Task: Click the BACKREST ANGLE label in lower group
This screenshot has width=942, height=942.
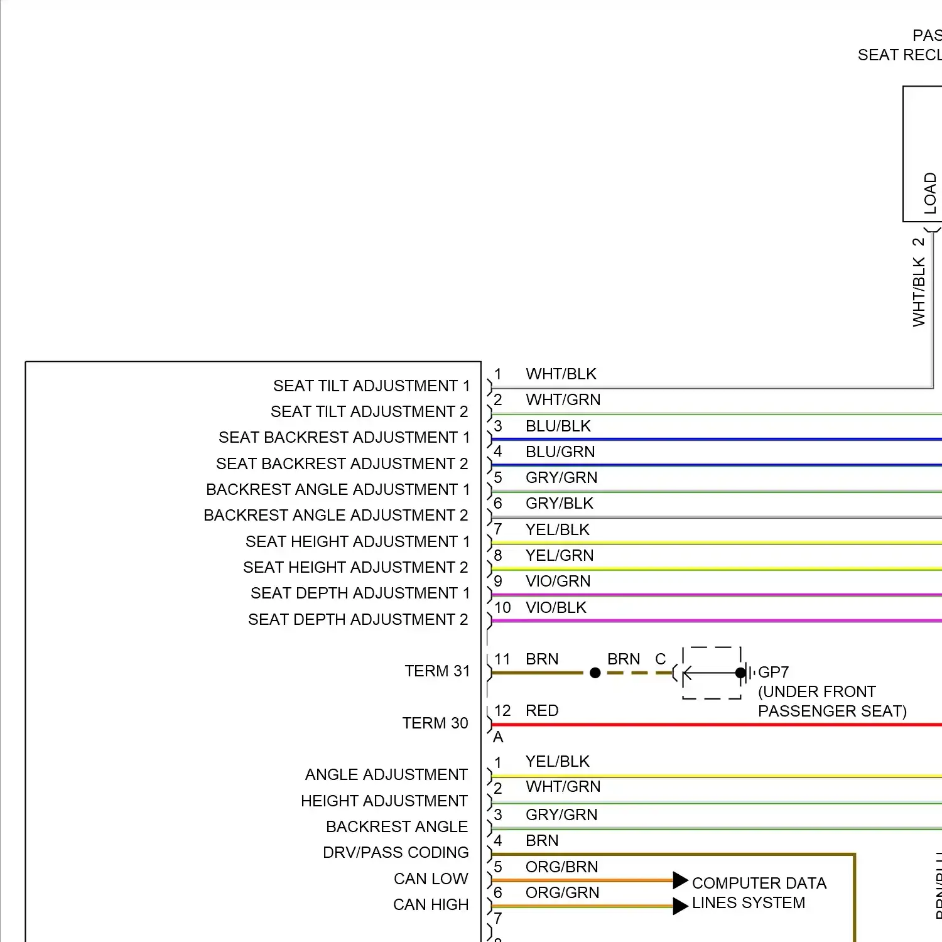Action: [x=397, y=826]
